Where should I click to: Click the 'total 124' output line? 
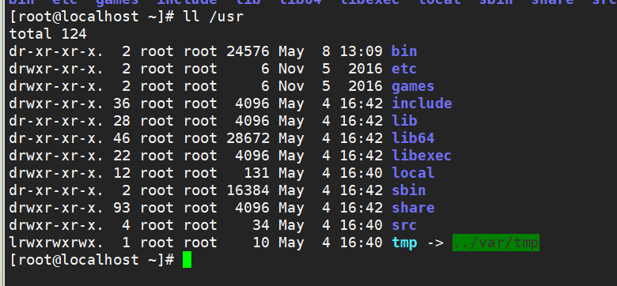(48, 34)
